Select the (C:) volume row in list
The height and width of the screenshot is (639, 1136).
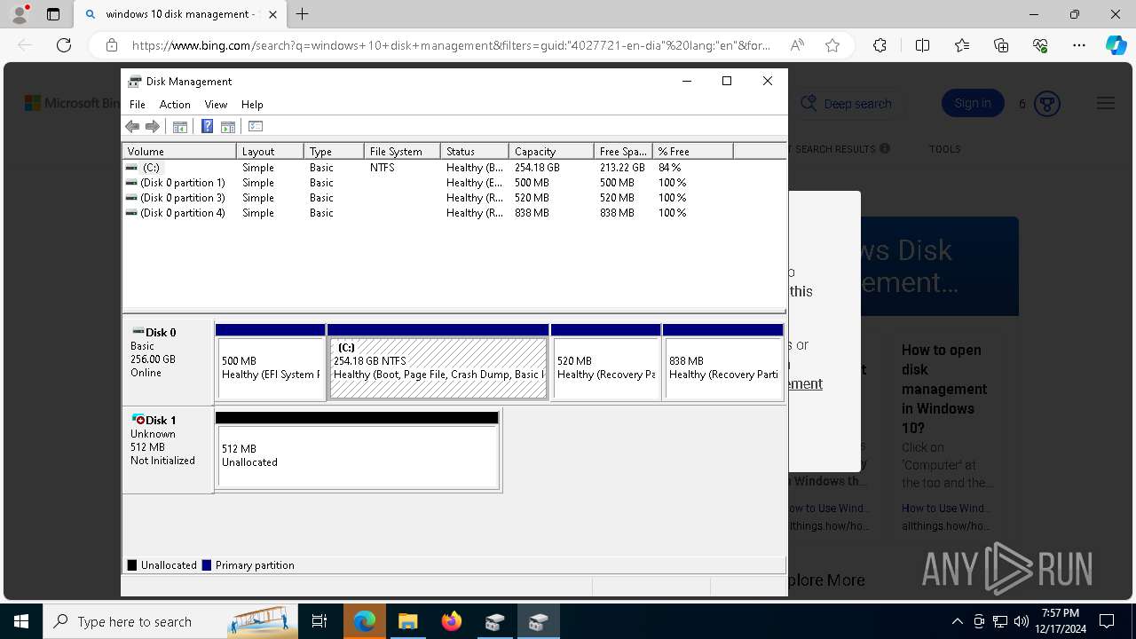click(454, 168)
